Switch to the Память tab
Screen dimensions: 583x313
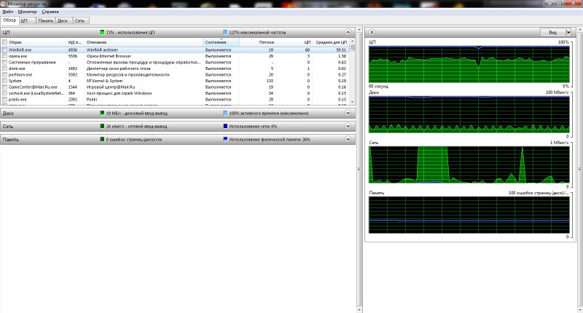[45, 20]
